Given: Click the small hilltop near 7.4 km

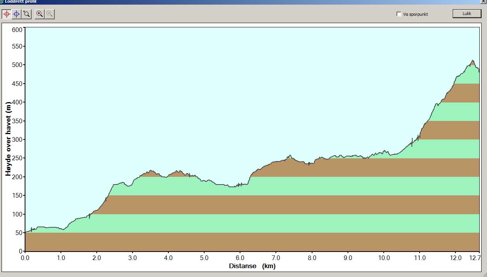Looking at the screenshot, I should (290, 156).
